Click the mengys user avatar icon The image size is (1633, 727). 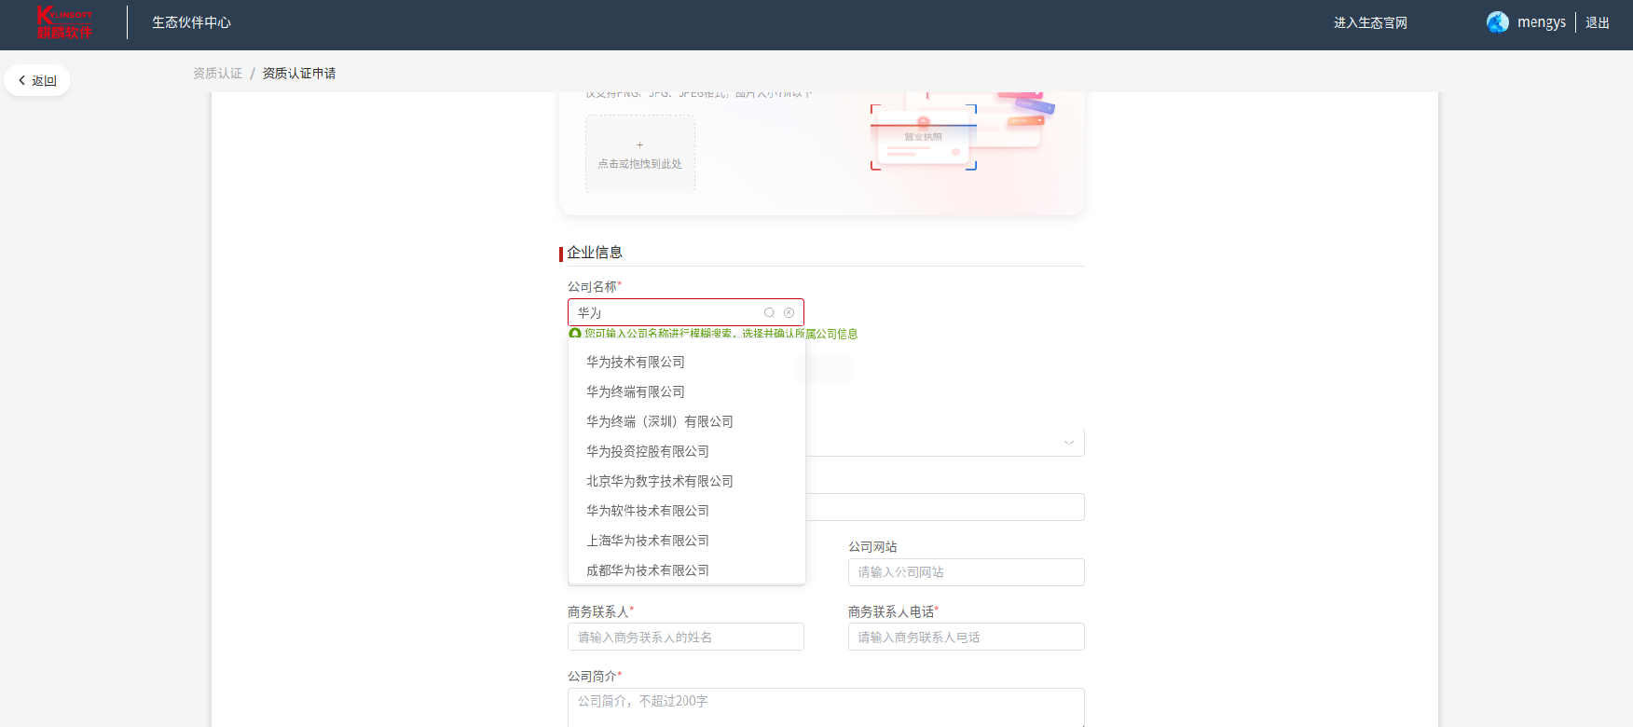click(x=1497, y=22)
